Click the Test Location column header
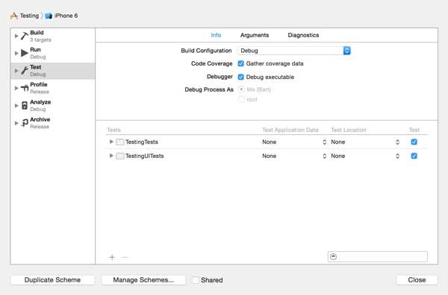The image size is (448, 295). click(349, 130)
